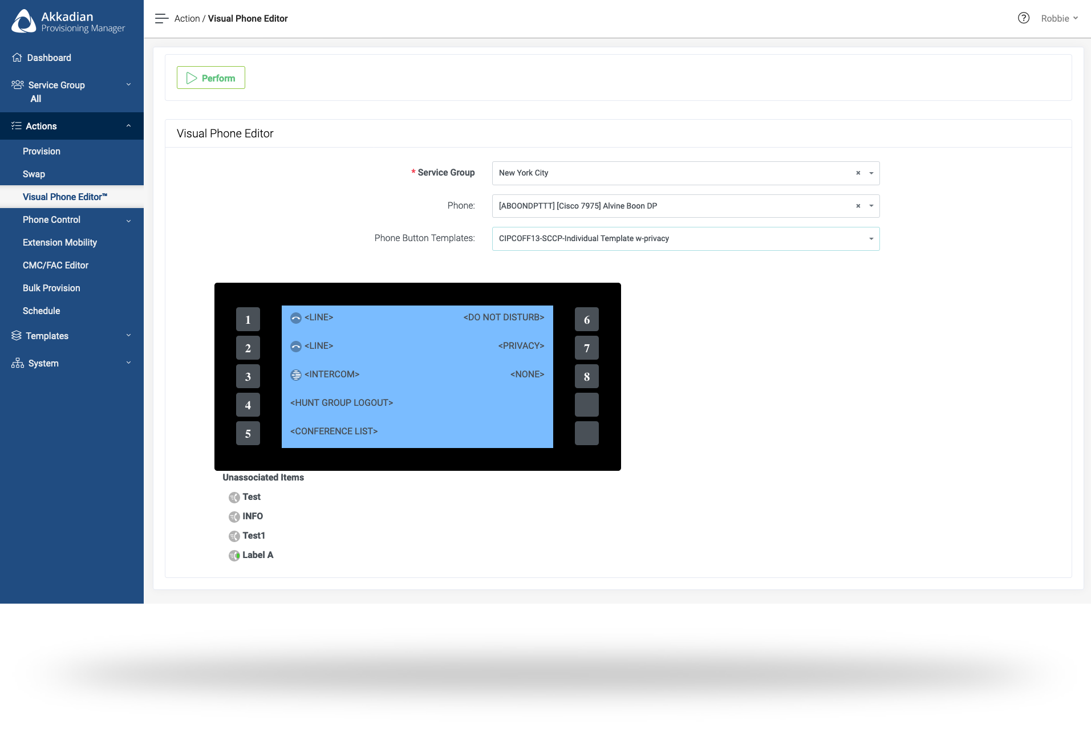1091x741 pixels.
Task: Click the Perform button
Action: 211,78
